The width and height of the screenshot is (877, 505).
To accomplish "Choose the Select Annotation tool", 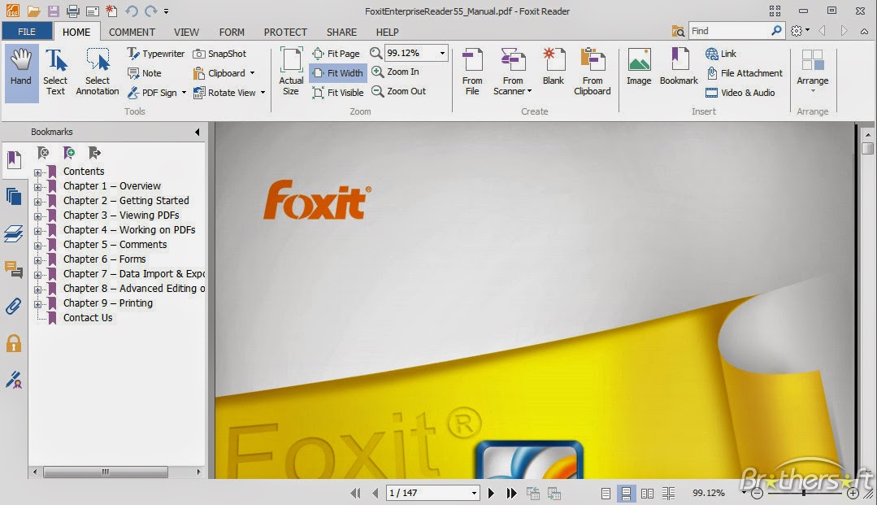I will point(98,73).
